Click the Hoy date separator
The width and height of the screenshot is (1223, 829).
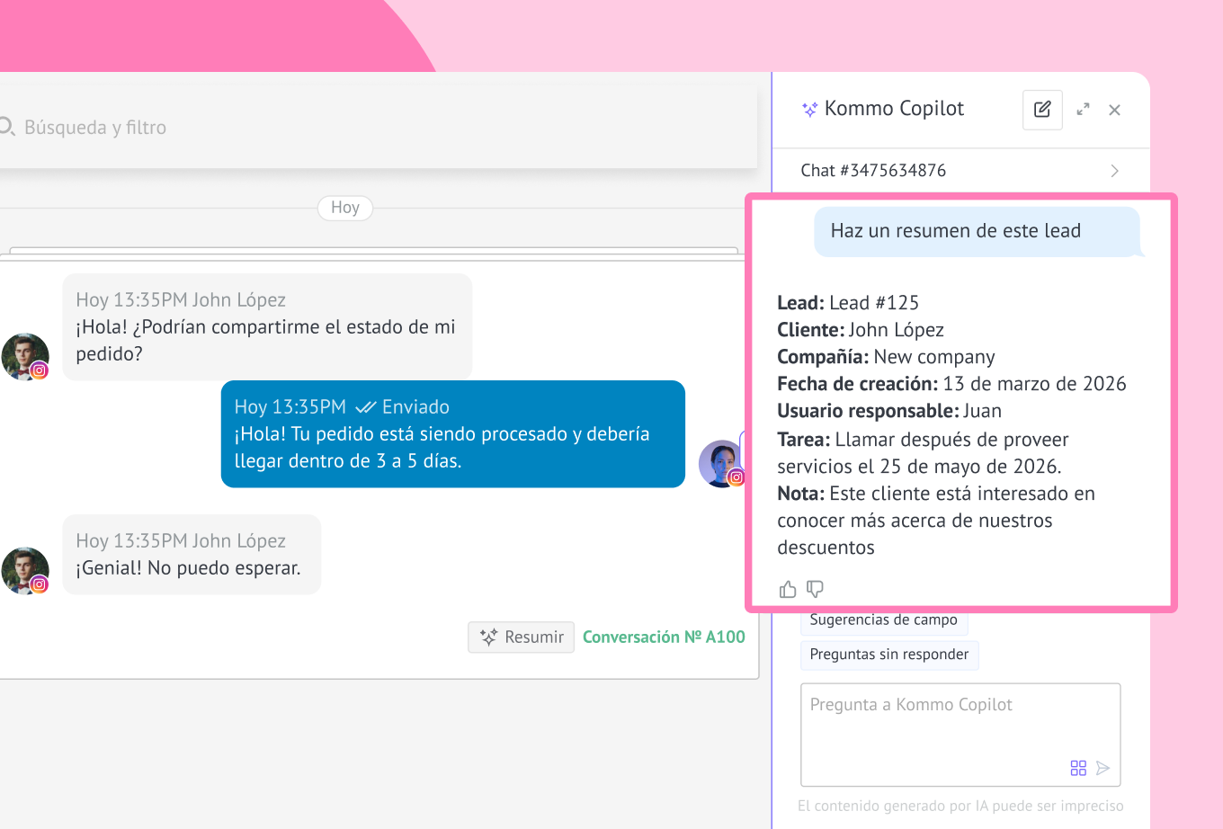[x=345, y=208]
